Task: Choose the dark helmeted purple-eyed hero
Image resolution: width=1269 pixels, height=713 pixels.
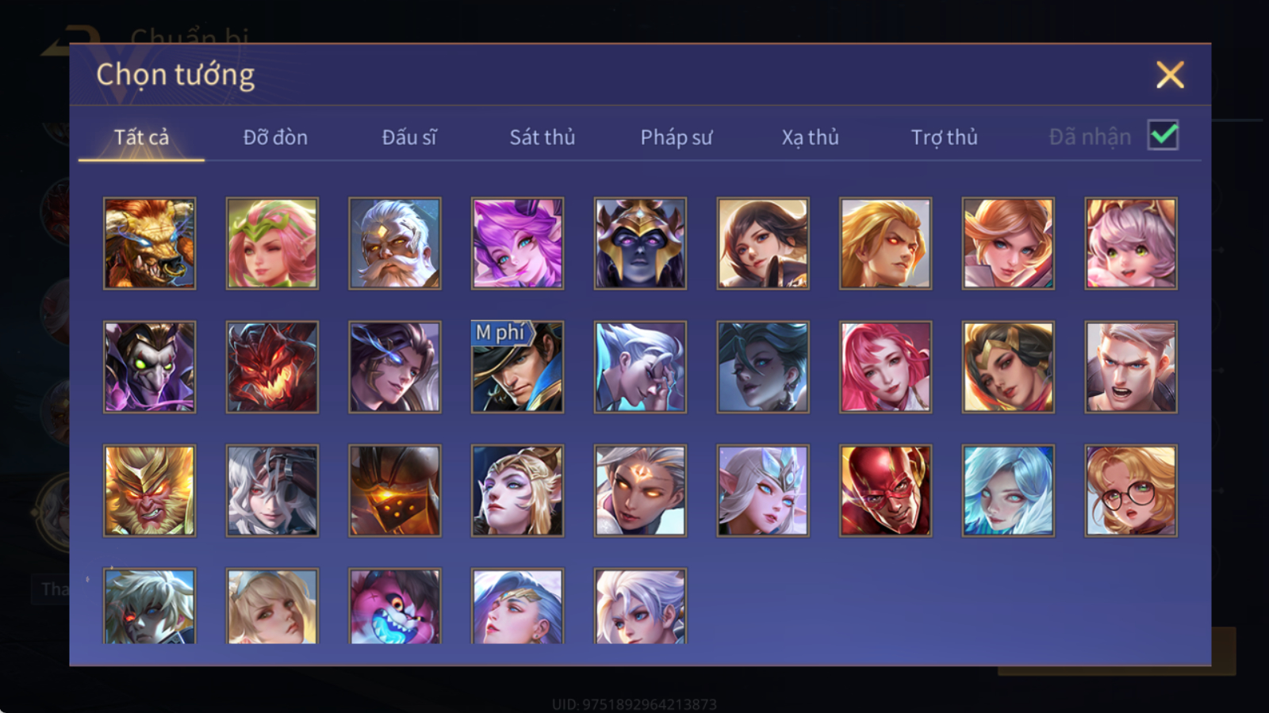Action: 640,243
